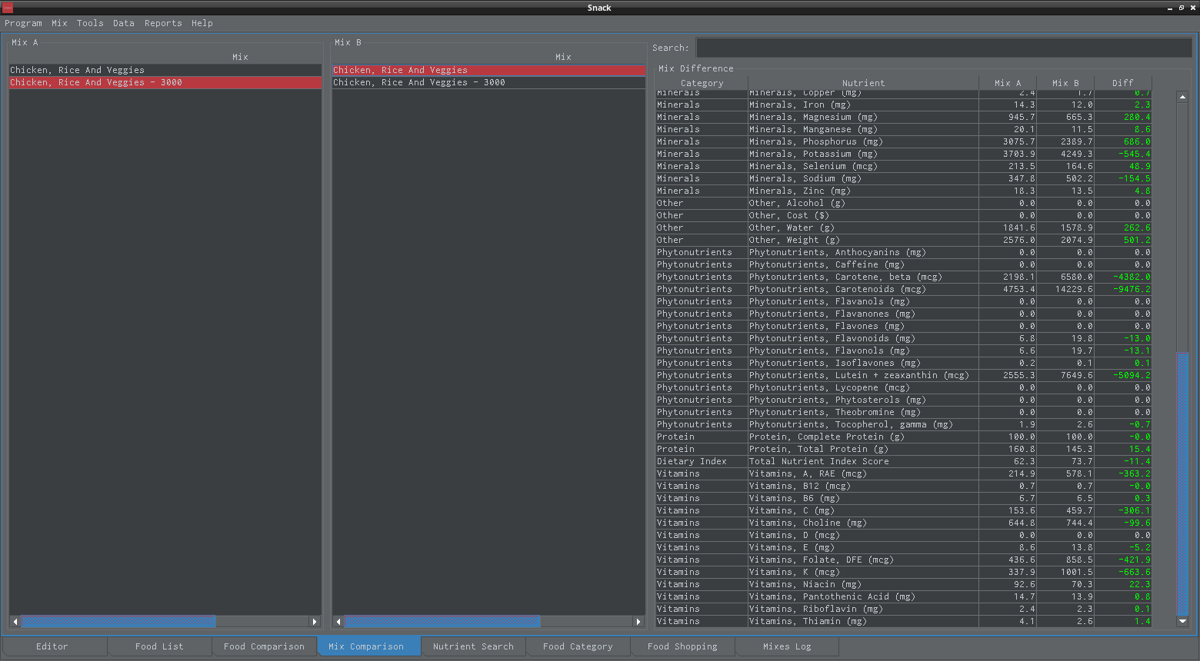Open the Program menu

[x=23, y=23]
